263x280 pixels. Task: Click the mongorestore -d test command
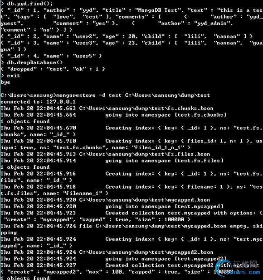133,95
